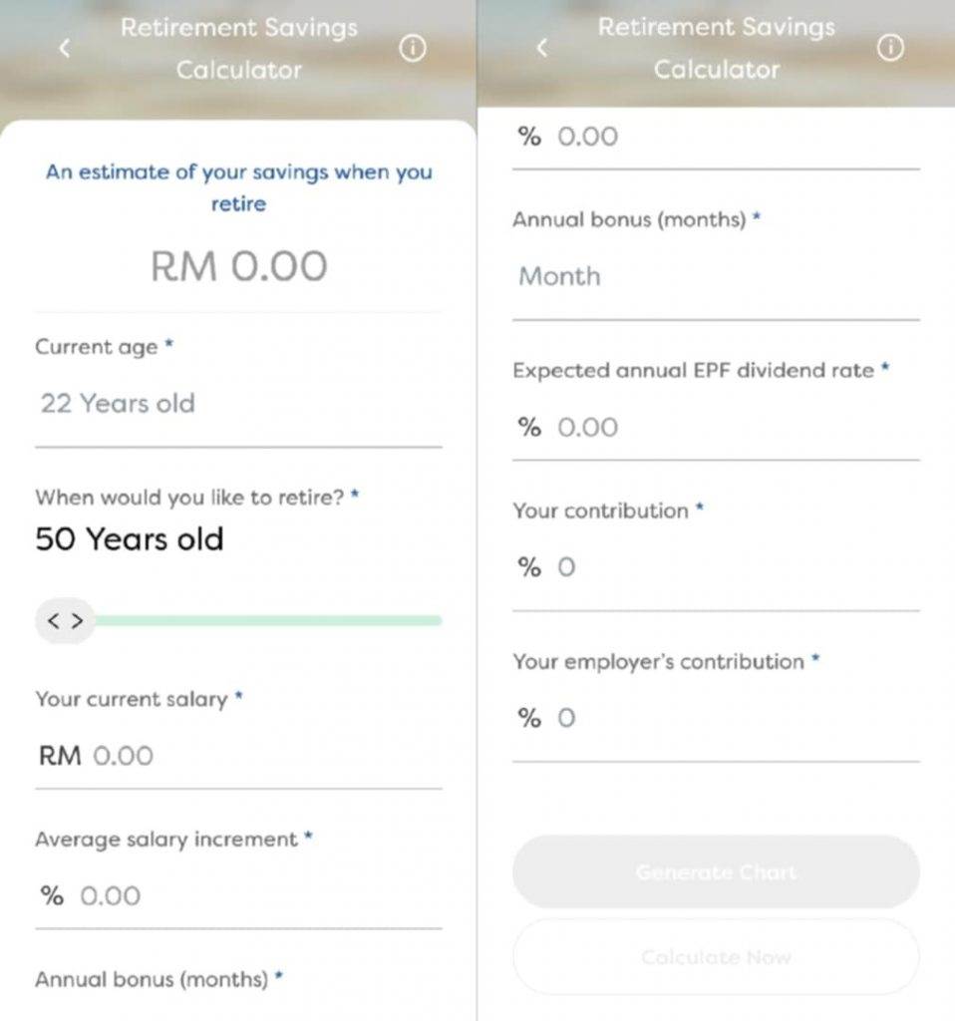Open the Annual bonus Month selector
The image size is (955, 1021).
point(716,277)
